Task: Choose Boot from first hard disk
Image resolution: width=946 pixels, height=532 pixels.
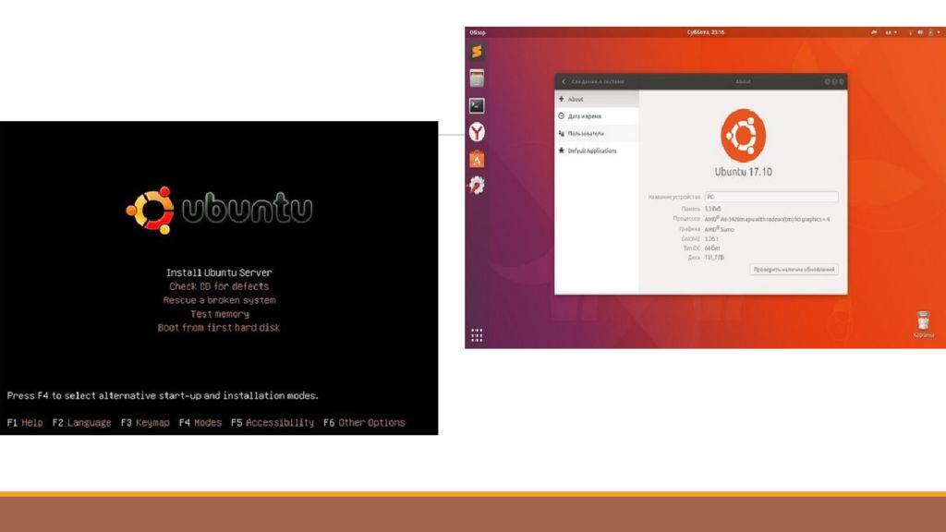Action: [x=219, y=328]
